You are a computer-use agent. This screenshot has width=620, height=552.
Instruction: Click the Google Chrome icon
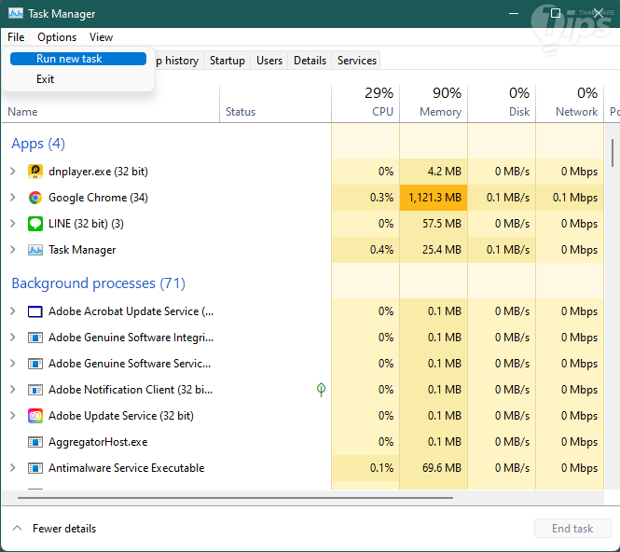[35, 198]
